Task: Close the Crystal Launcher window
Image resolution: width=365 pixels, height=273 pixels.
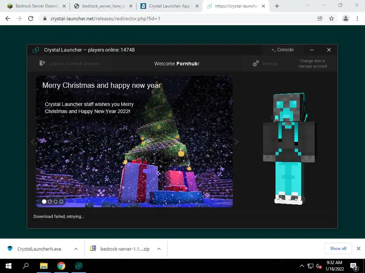Action: coord(329,50)
